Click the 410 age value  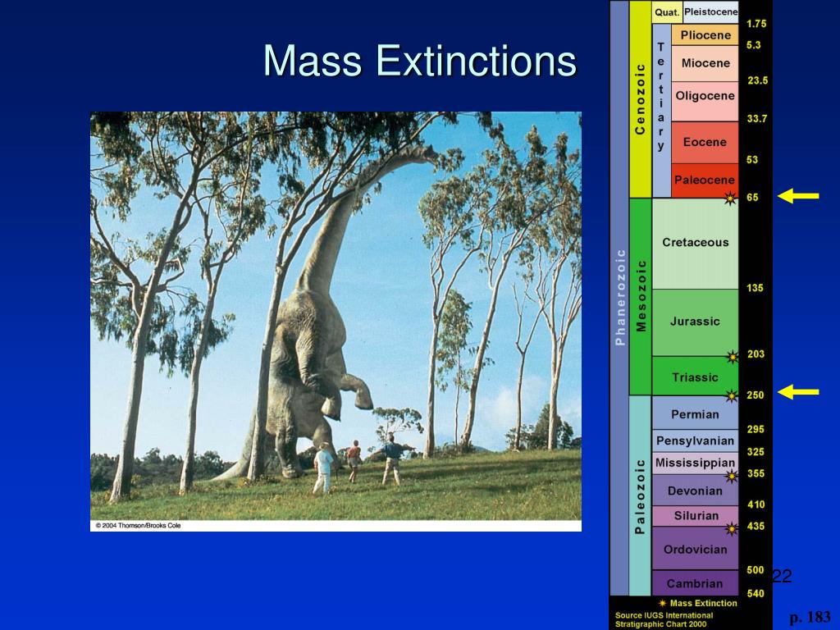pyautogui.click(x=756, y=504)
